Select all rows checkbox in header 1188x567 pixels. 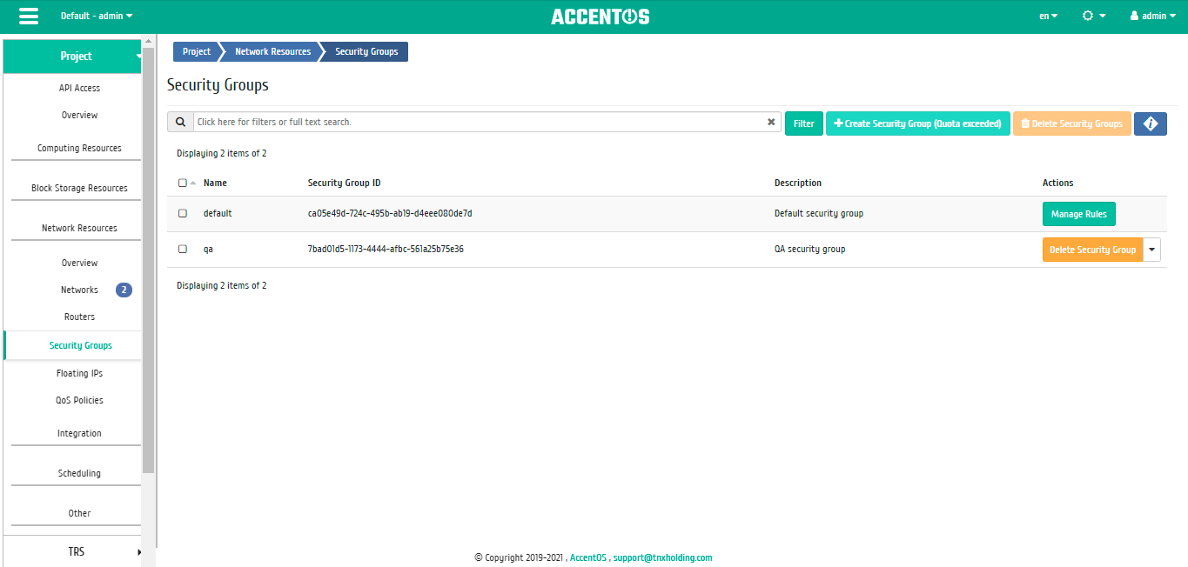[182, 183]
